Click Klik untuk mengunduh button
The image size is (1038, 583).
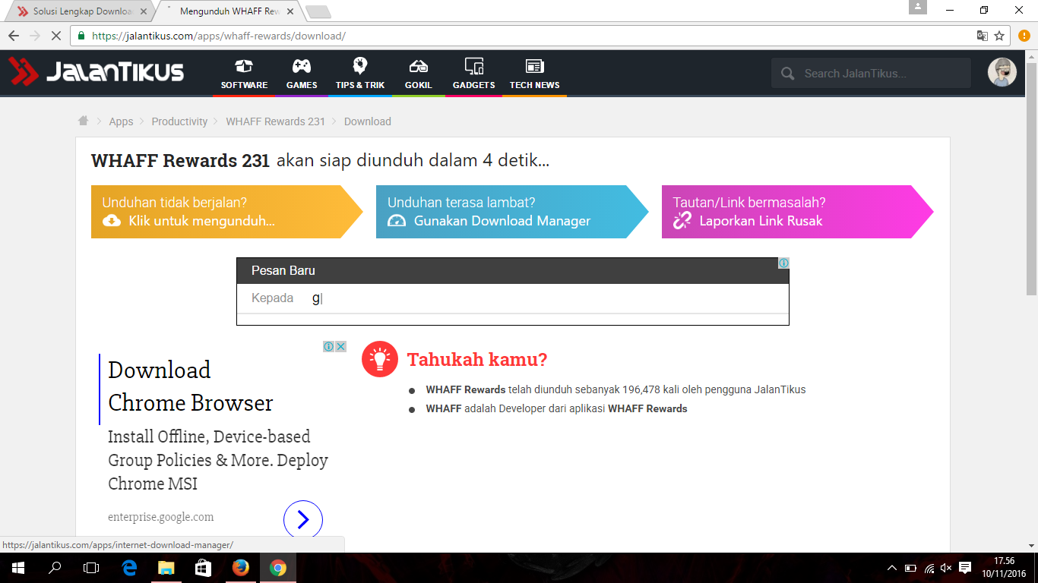tap(227, 212)
